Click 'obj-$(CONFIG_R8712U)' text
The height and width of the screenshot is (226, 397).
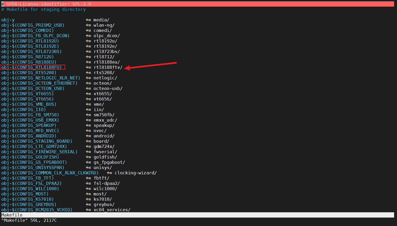(x=28, y=57)
